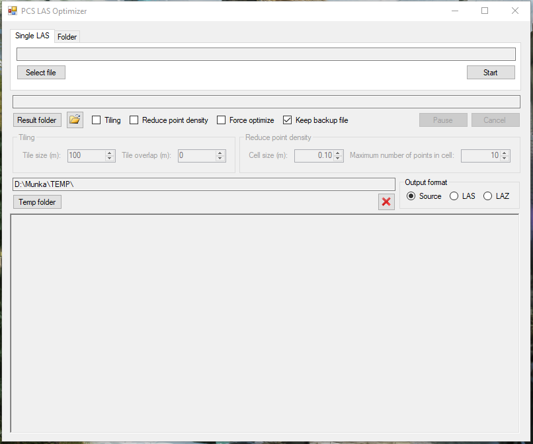
Task: Click the Single LAS file path field
Action: [266, 54]
